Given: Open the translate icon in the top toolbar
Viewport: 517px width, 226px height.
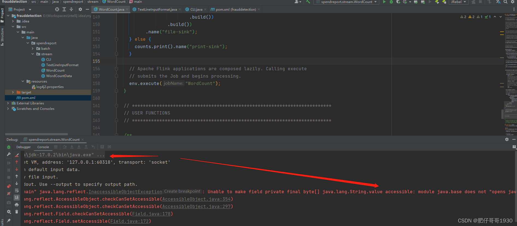Looking at the screenshot, I should (498, 2).
